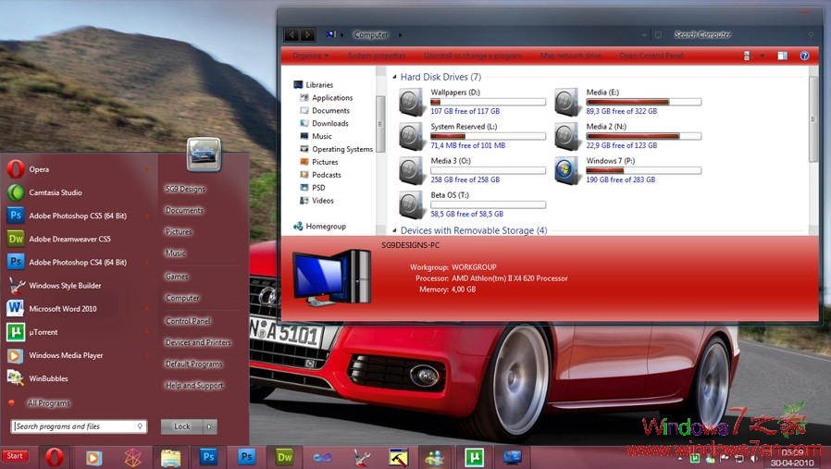Click the Start button
Image resolution: width=831 pixels, height=469 pixels.
tap(15, 456)
